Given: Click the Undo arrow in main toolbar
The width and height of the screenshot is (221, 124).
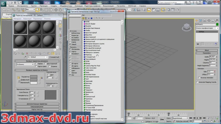Looking at the screenshot, I should point(4,10).
